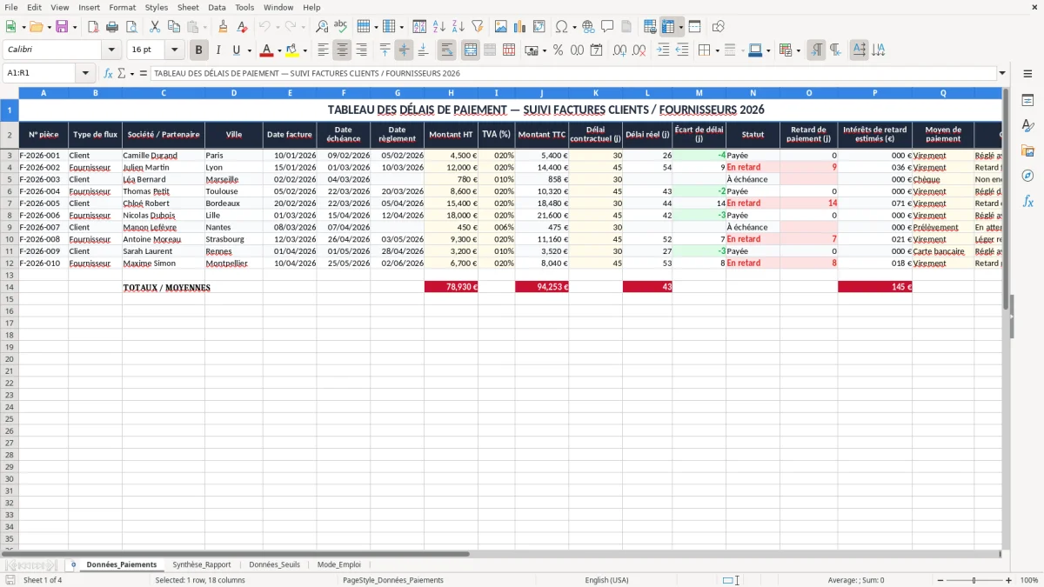Switch to Synthèse_Rapport sheet tab

click(x=202, y=564)
